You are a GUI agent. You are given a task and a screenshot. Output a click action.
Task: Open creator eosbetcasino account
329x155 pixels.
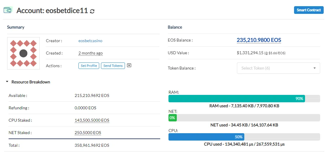tap(90, 41)
